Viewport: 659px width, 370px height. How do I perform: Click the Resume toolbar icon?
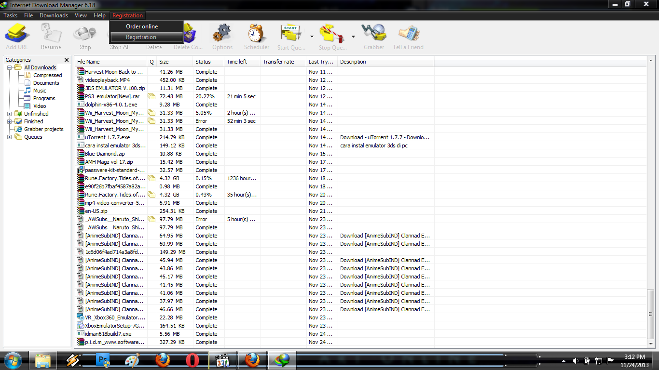51,33
